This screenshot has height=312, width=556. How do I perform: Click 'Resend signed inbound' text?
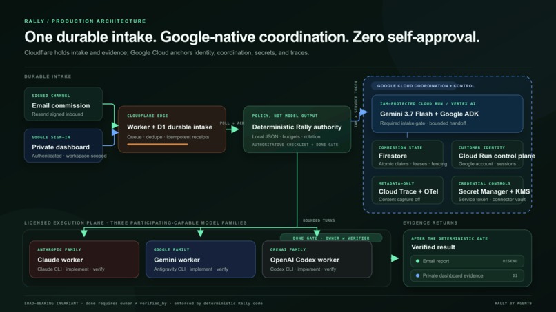[x=57, y=114]
